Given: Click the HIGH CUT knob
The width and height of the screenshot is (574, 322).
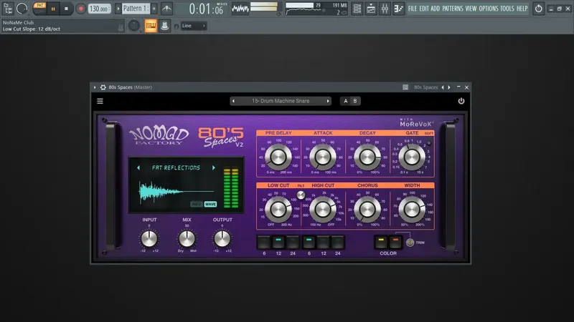Looking at the screenshot, I should (x=322, y=209).
